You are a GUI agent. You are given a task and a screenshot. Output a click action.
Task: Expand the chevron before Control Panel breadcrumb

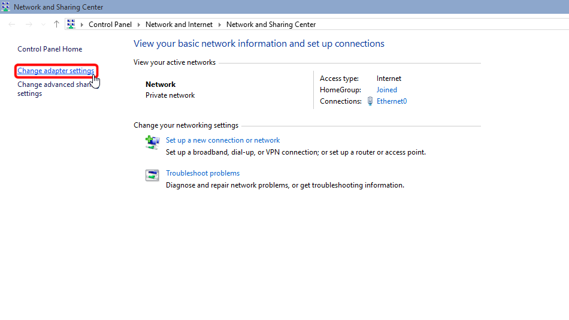82,25
